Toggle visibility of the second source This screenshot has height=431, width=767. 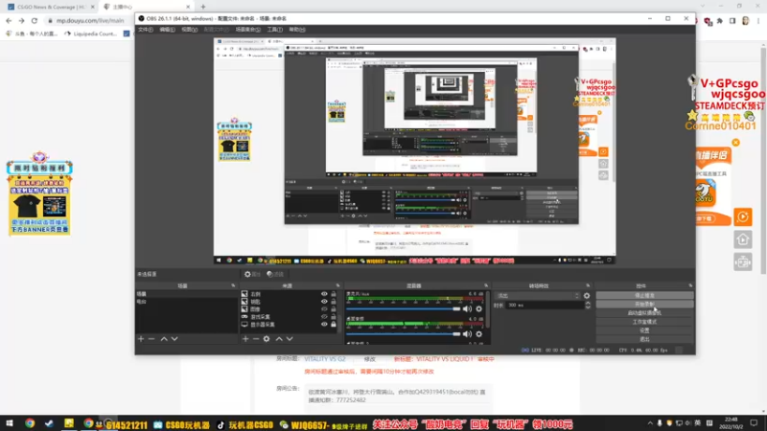point(324,302)
